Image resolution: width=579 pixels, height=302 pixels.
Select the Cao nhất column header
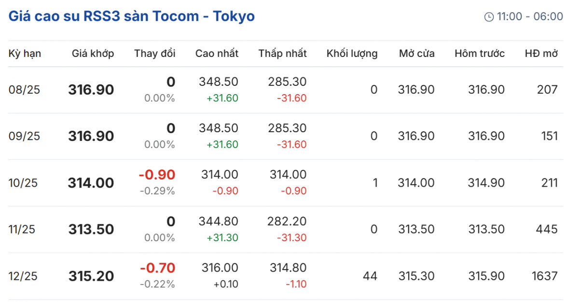[217, 54]
